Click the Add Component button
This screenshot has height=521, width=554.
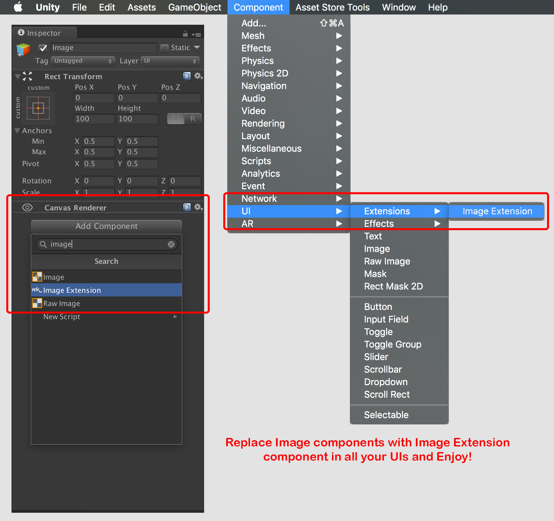pos(106,226)
